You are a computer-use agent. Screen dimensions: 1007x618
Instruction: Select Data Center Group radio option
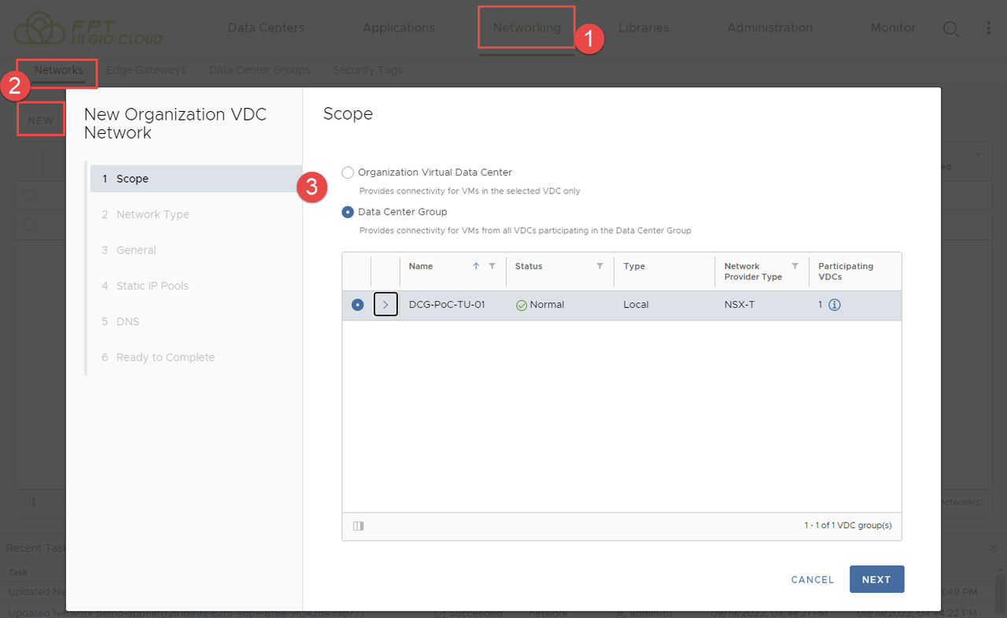(x=348, y=212)
